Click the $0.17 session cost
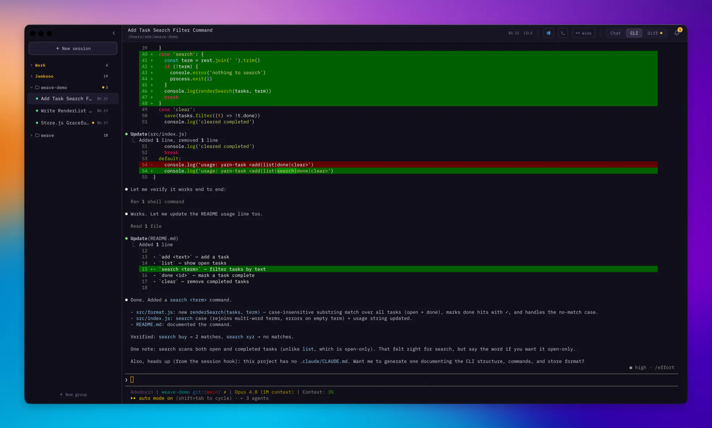Viewport: 712px width, 428px height. point(102,123)
